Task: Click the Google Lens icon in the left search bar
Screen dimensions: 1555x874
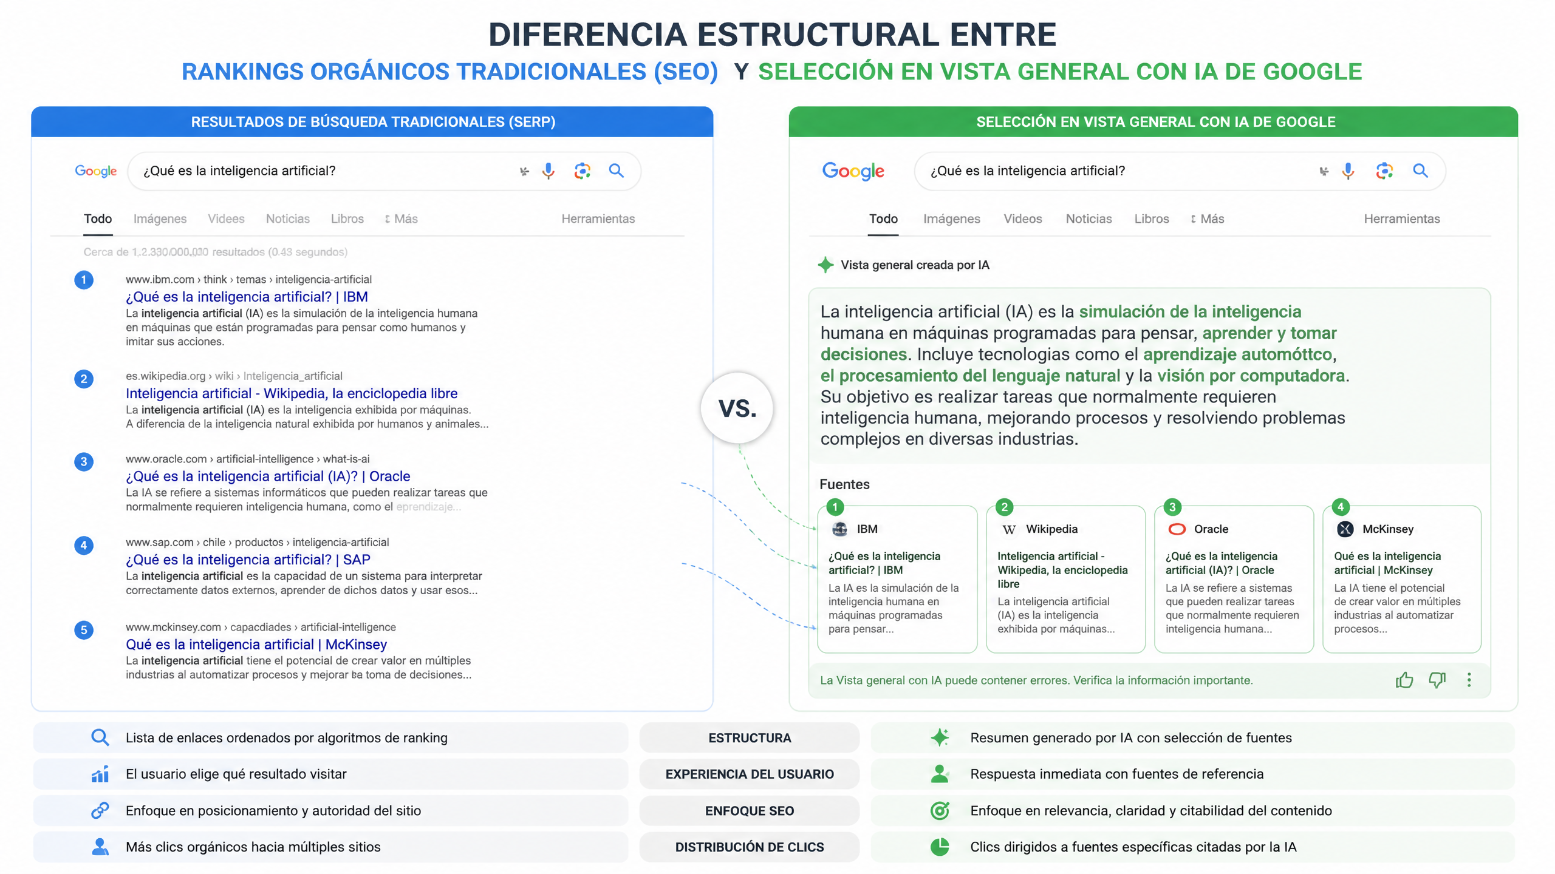Action: (x=582, y=171)
